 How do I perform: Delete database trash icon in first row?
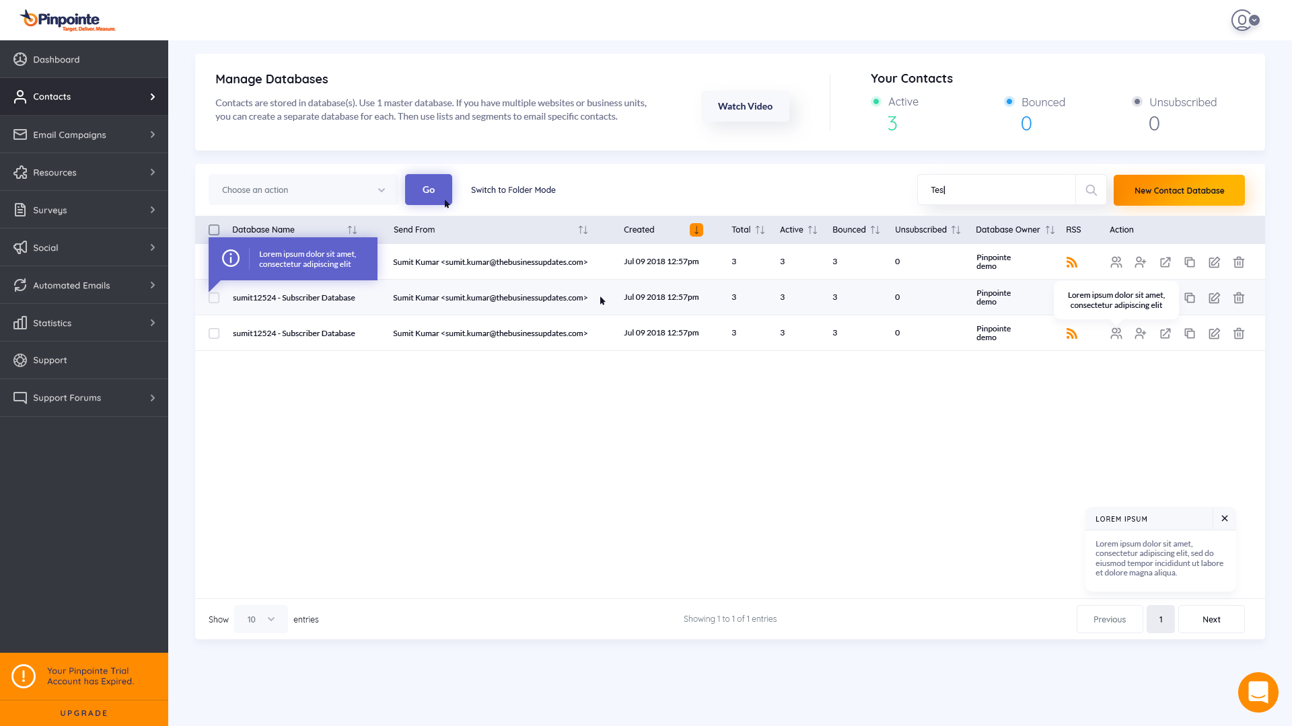pos(1239,262)
